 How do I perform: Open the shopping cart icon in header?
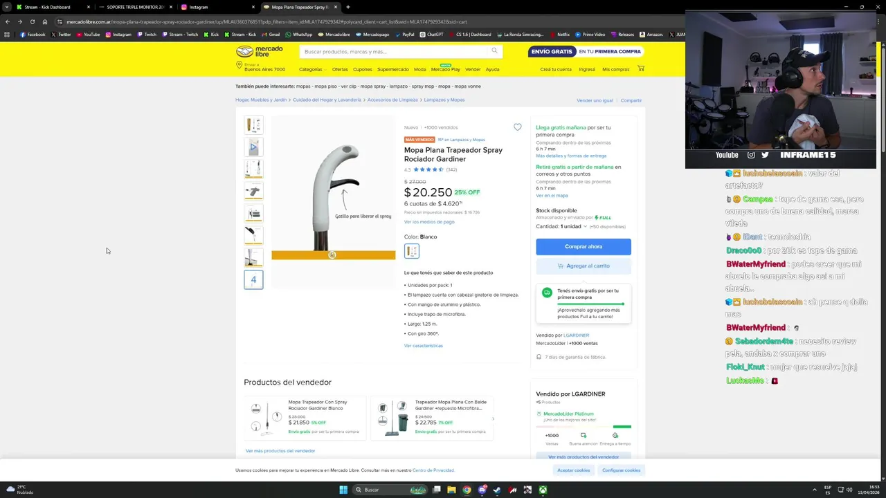pyautogui.click(x=641, y=68)
